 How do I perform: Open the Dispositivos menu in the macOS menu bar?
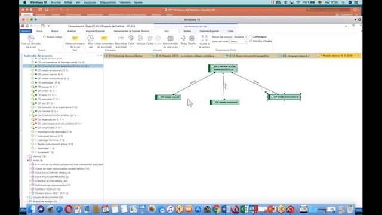107,2
